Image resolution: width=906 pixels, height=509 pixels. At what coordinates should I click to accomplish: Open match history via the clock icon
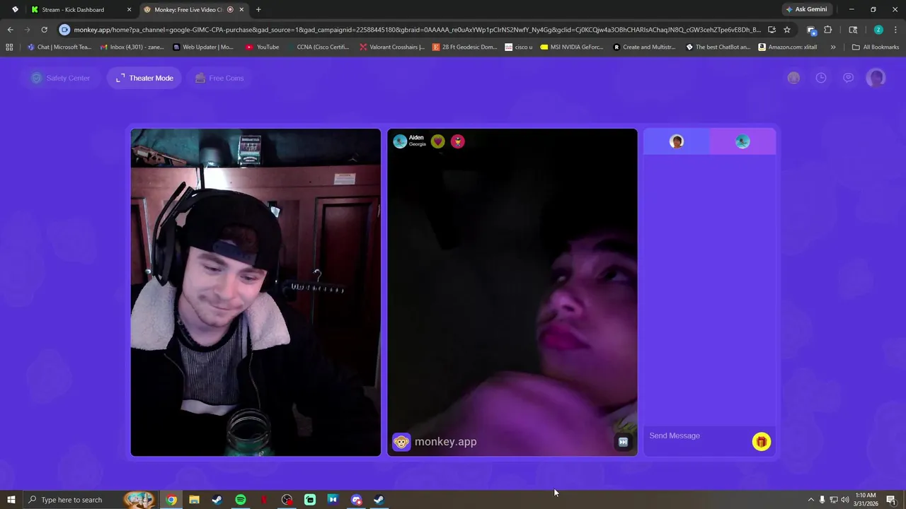coord(821,78)
